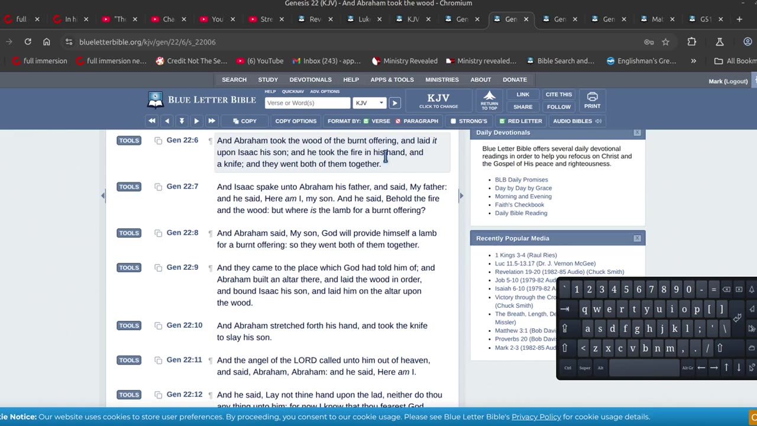Open the browser extensions puzzle icon
Viewport: 757px width, 426px height.
tap(692, 42)
